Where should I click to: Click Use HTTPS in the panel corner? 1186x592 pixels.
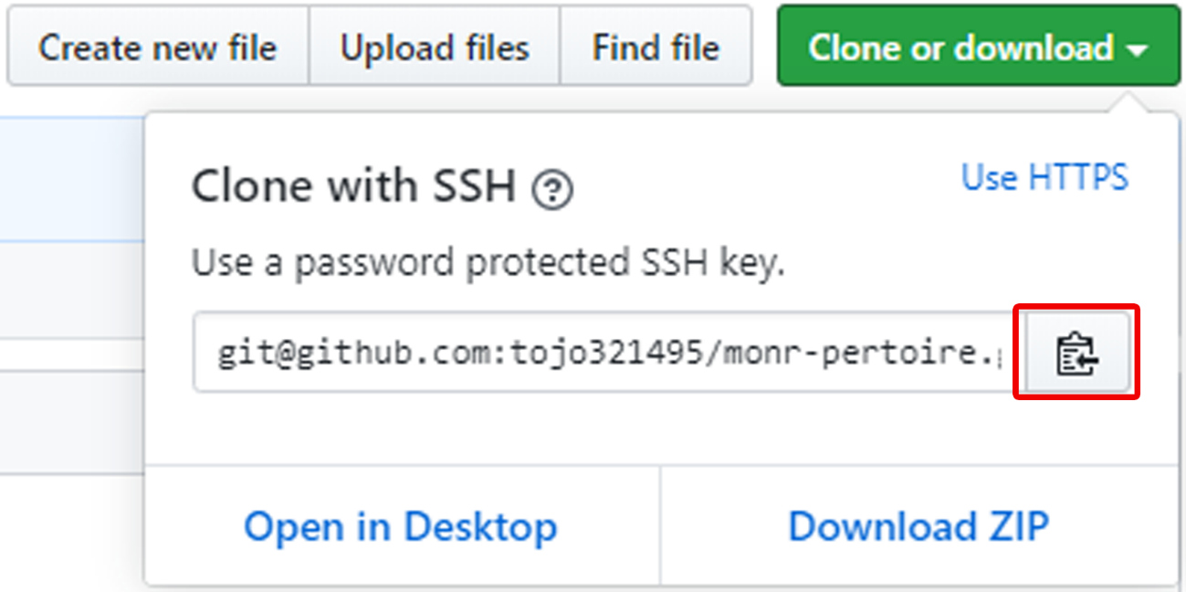coord(1044,176)
